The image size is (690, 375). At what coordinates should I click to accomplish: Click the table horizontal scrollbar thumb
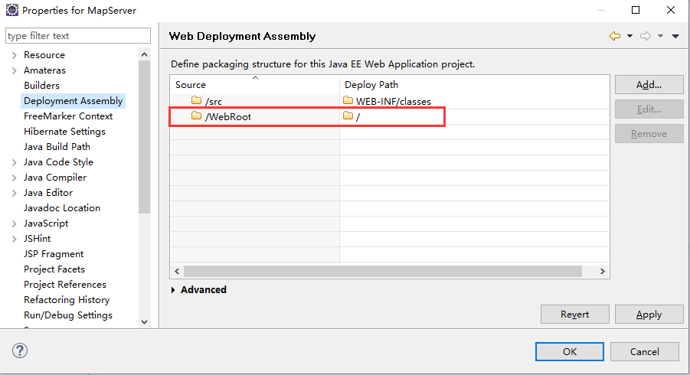tap(383, 271)
